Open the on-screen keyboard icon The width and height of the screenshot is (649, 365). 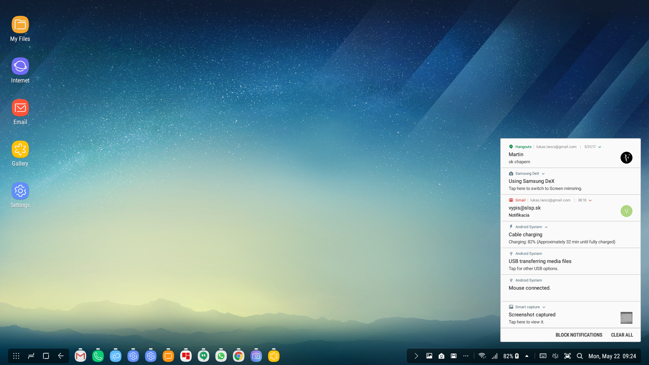(x=543, y=356)
